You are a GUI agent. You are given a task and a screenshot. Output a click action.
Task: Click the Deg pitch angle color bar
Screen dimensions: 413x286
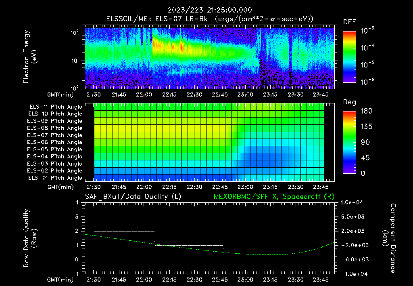click(x=349, y=142)
